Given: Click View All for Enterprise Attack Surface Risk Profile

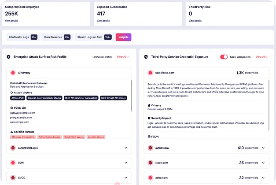Looking at the screenshot, I should [123, 57].
